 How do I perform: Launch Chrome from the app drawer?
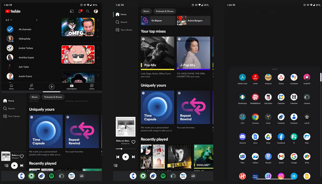pyautogui.click(x=255, y=117)
